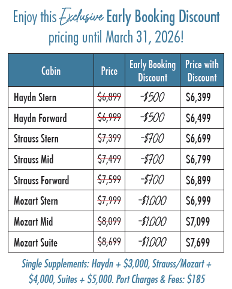Click the Strauss Stern cabin name
This screenshot has height=289, width=232.
click(x=36, y=139)
